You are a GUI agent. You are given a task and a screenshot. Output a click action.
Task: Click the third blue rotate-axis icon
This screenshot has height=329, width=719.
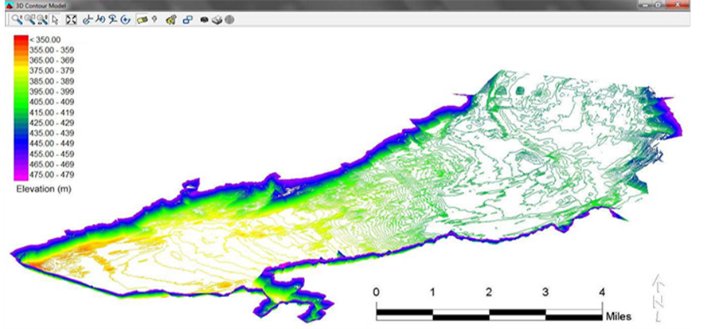[x=112, y=18]
